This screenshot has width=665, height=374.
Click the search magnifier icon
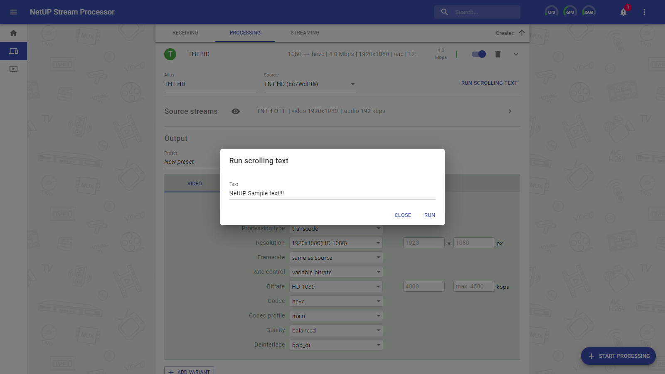point(444,12)
